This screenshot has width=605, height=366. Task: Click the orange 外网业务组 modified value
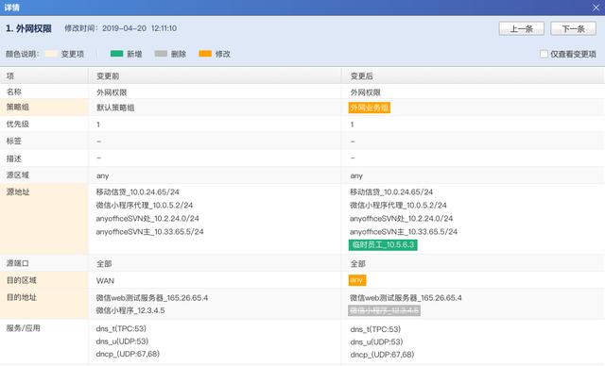pos(370,108)
